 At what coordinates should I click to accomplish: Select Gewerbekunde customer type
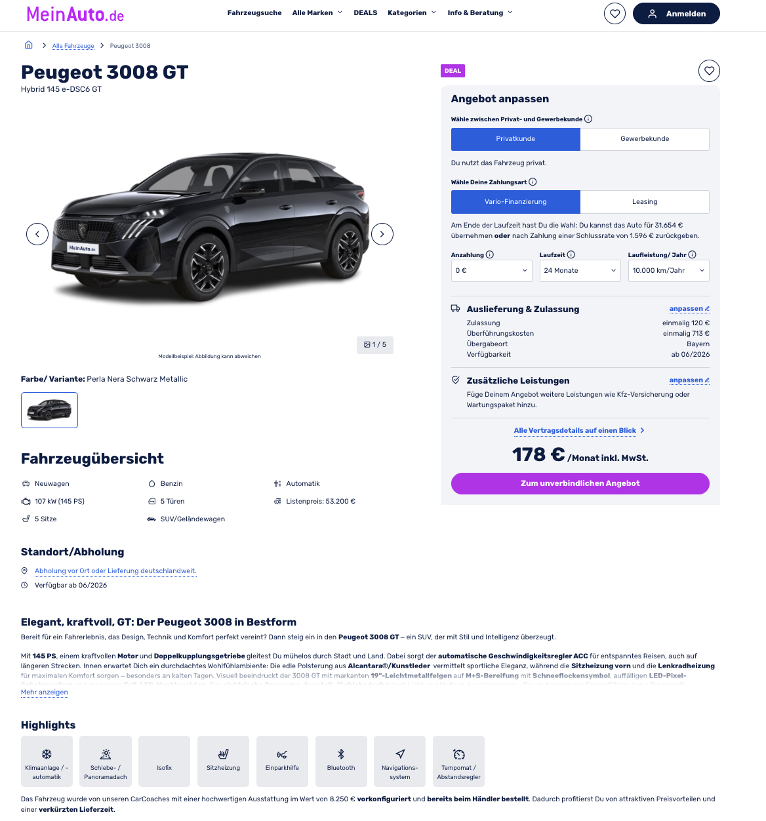click(x=645, y=139)
